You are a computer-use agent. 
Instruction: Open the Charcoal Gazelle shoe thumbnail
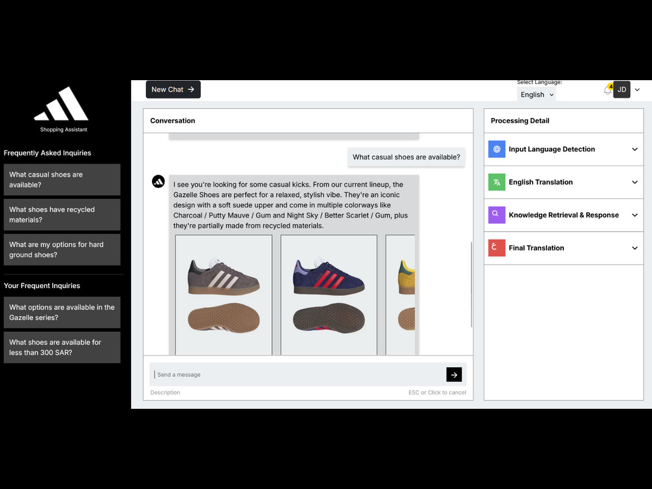pyautogui.click(x=224, y=295)
